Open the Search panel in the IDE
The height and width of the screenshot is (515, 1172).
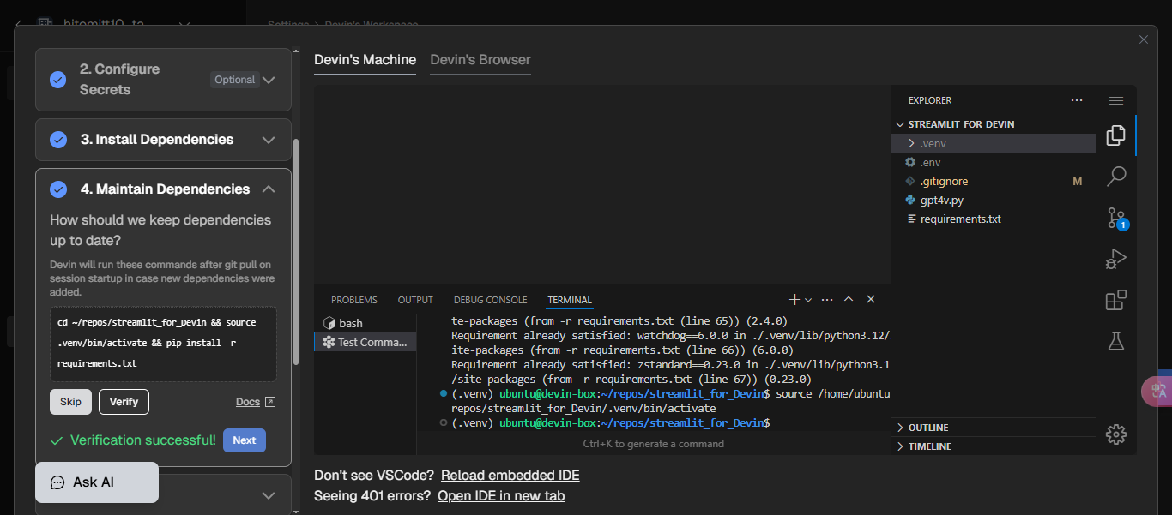pos(1115,176)
